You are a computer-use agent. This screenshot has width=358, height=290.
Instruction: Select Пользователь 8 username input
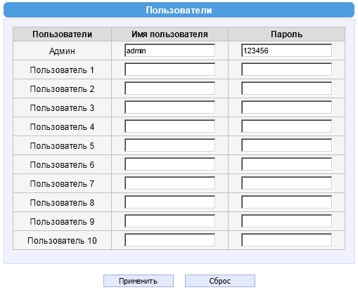[x=170, y=202]
